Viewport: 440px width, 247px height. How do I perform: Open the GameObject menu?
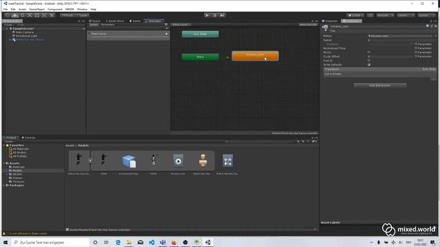click(36, 9)
